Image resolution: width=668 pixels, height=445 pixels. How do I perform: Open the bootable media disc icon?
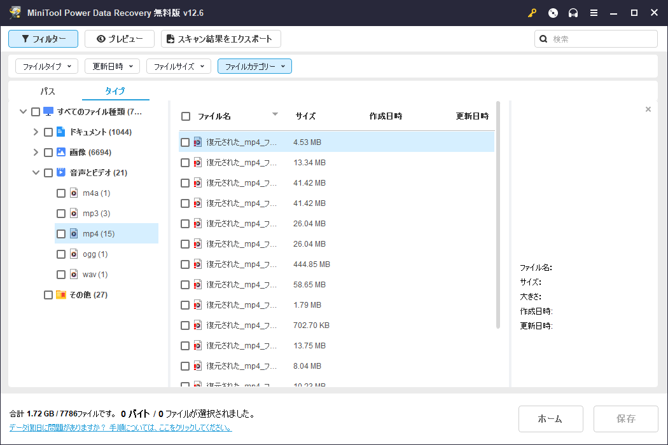(x=553, y=13)
